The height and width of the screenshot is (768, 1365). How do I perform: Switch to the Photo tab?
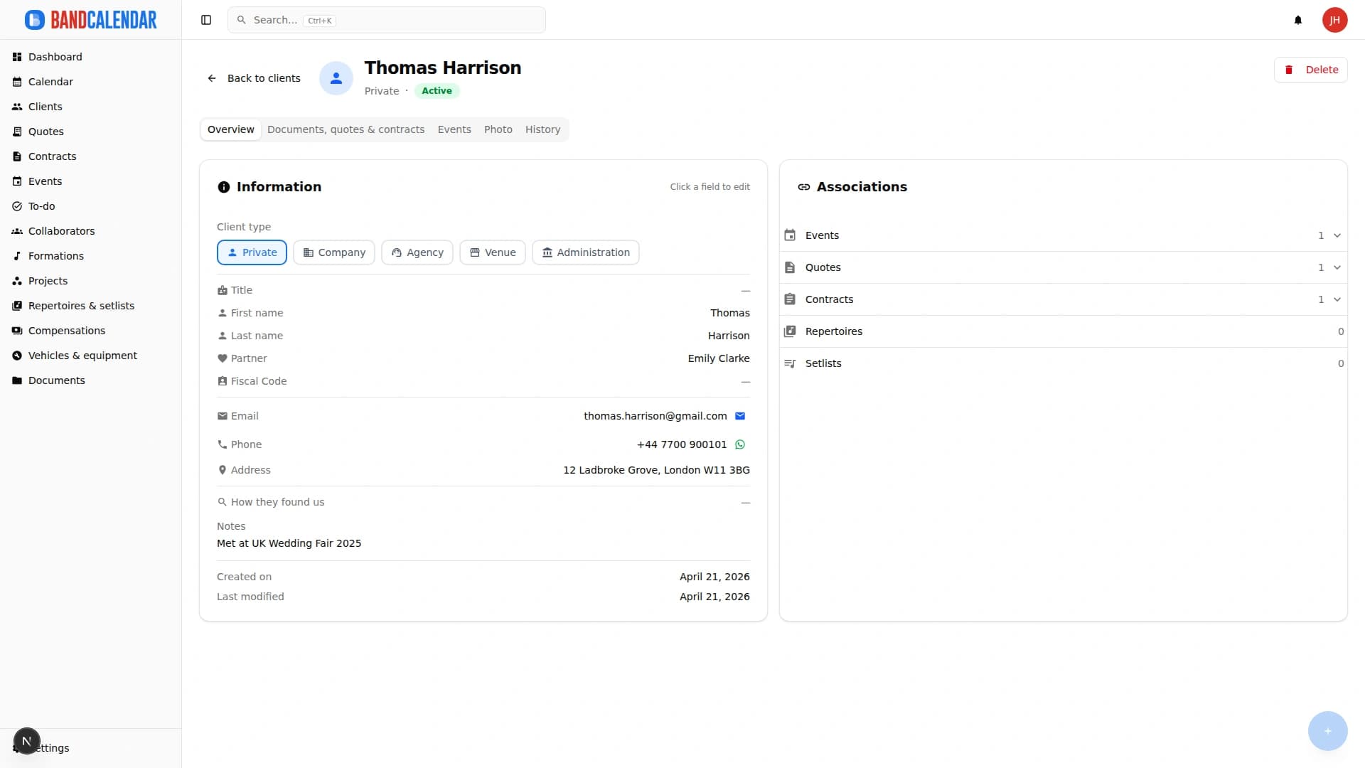(x=498, y=129)
